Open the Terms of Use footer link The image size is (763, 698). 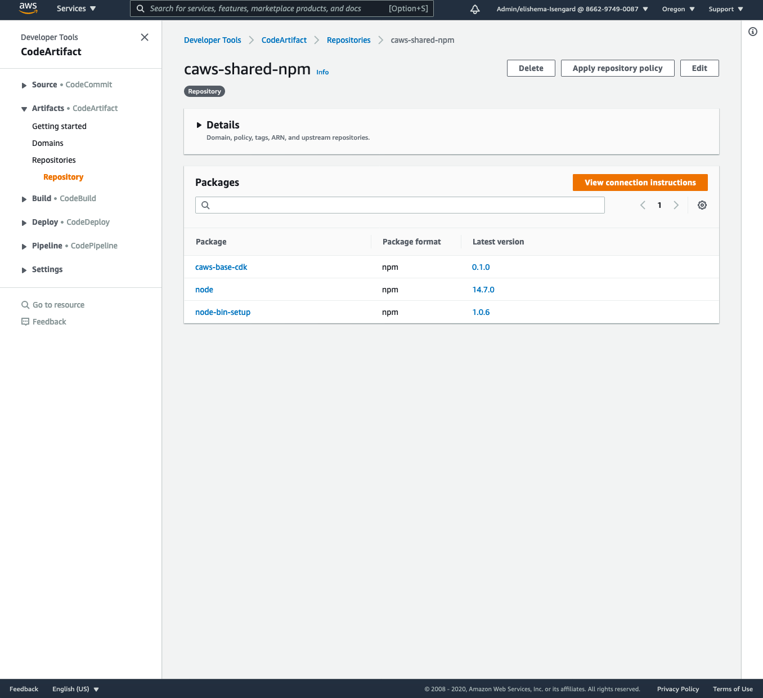733,689
